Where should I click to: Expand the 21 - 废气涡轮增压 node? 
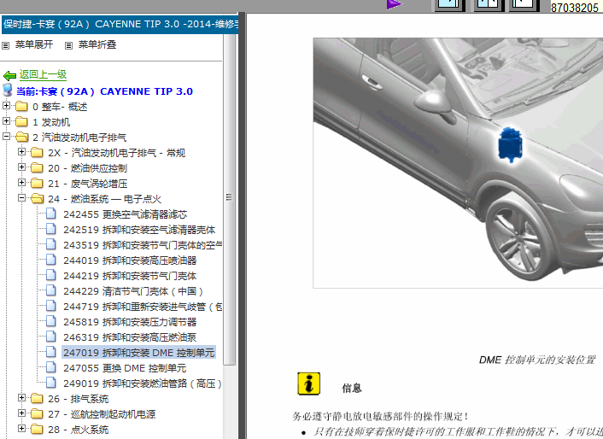click(21, 182)
